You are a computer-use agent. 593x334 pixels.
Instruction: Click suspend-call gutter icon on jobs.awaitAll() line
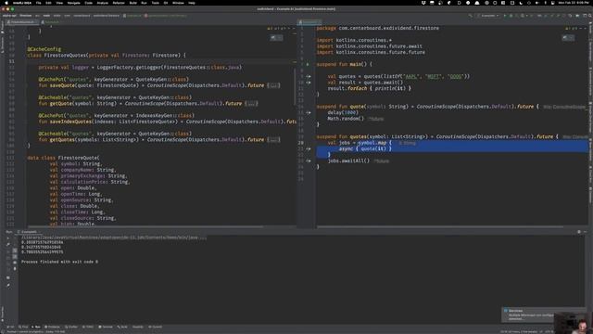(x=309, y=161)
